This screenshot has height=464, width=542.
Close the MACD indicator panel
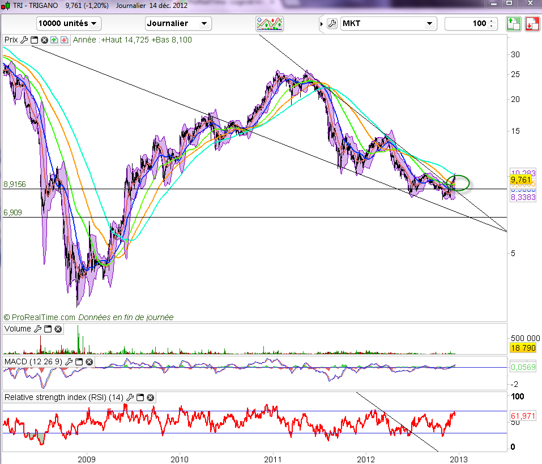coord(89,361)
